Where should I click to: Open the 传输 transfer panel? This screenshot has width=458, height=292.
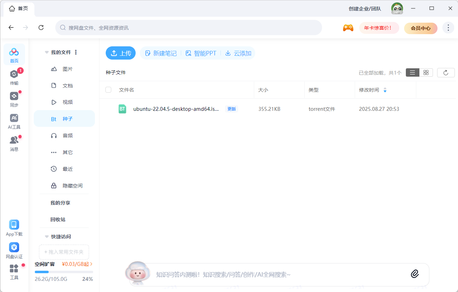14,77
